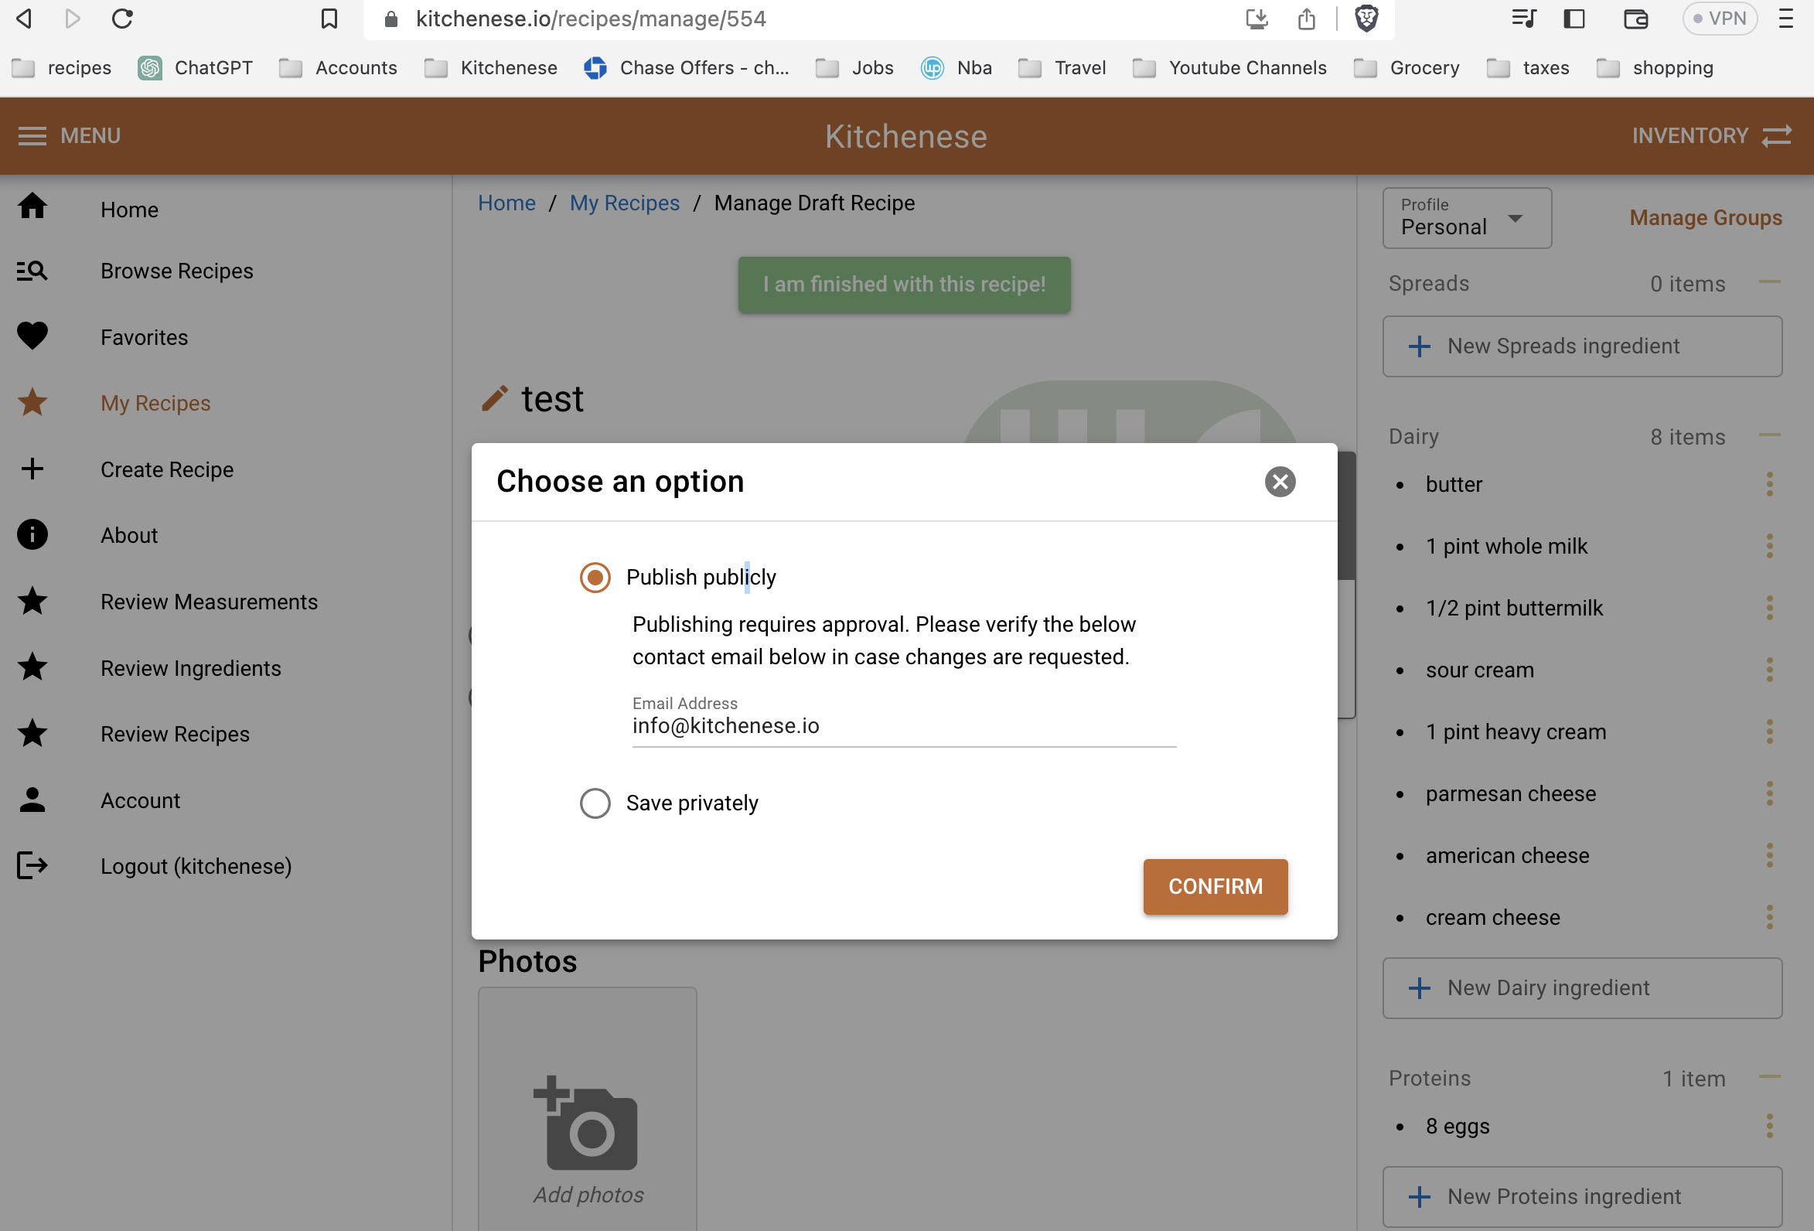This screenshot has height=1231, width=1814.
Task: Click the Home house icon
Action: click(32, 206)
